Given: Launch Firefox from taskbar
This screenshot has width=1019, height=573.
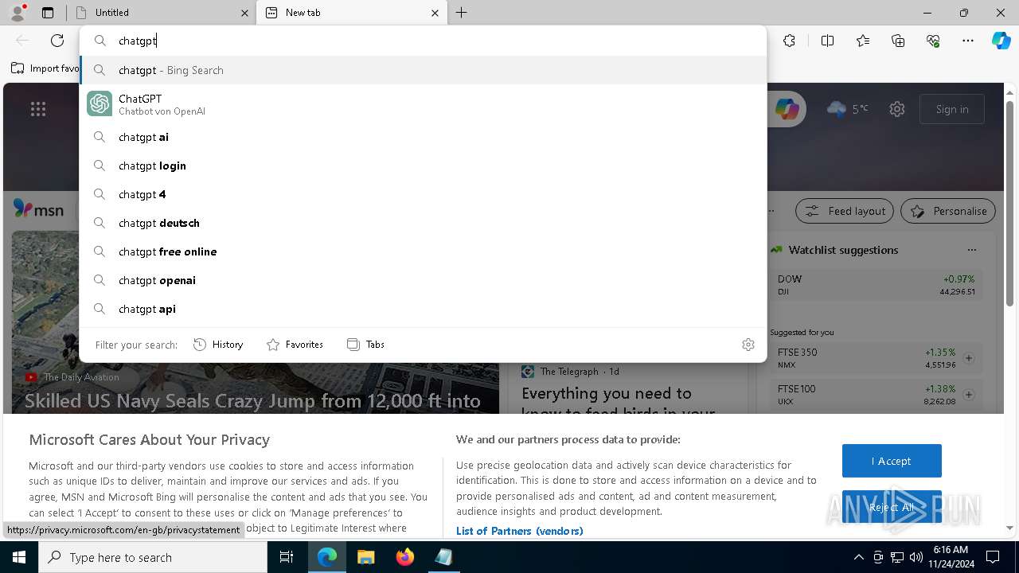Looking at the screenshot, I should tap(405, 557).
